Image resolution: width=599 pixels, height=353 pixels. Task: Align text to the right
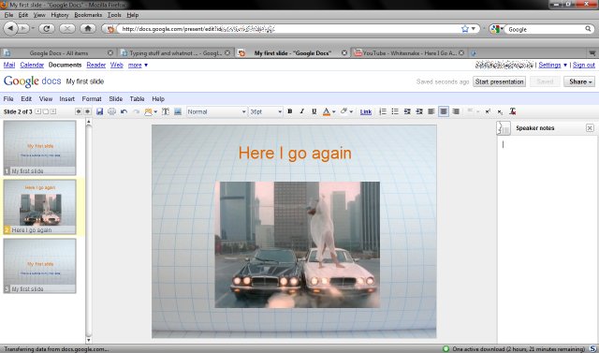tap(456, 111)
